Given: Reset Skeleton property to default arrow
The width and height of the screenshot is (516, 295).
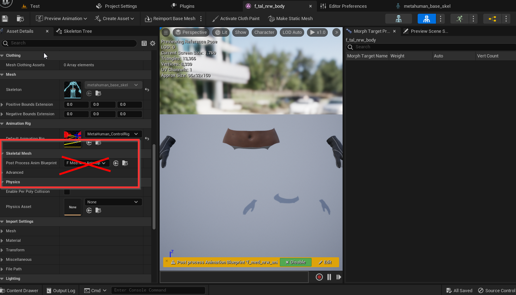Looking at the screenshot, I should [147, 90].
